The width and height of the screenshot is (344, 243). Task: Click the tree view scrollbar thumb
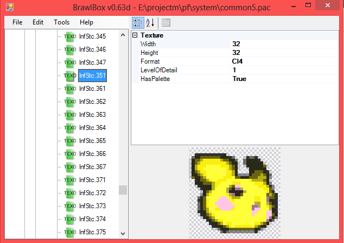(x=123, y=190)
